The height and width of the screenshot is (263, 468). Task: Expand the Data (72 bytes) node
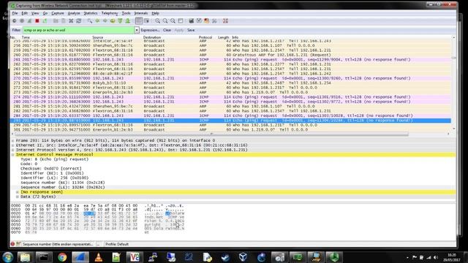pyautogui.click(x=18, y=197)
